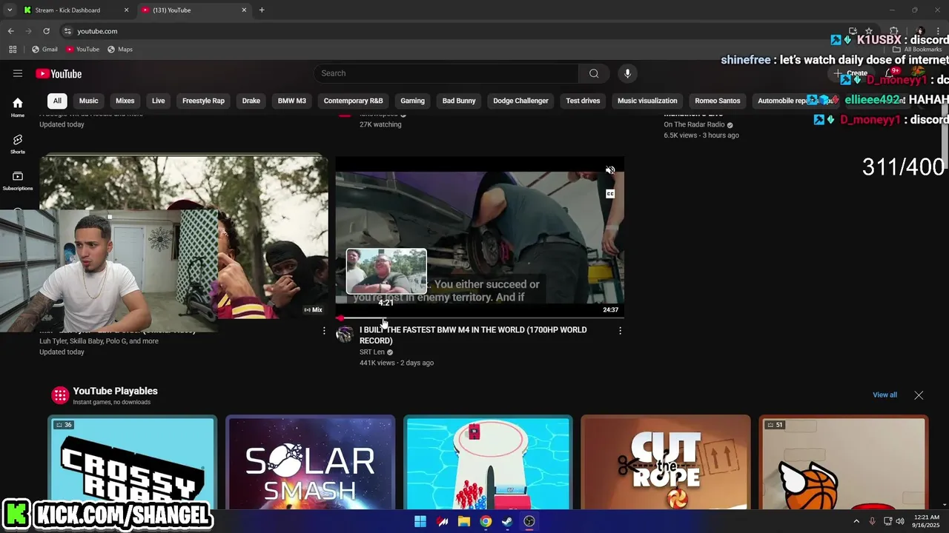The height and width of the screenshot is (533, 949).
Task: Open the Cut the Rope game thumbnail
Action: click(x=666, y=463)
